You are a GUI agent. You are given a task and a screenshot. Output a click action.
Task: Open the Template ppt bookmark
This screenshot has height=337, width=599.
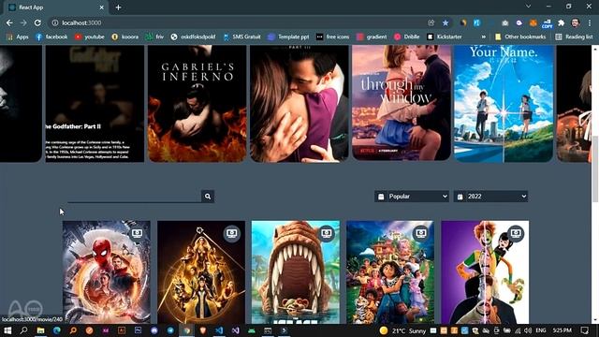289,37
